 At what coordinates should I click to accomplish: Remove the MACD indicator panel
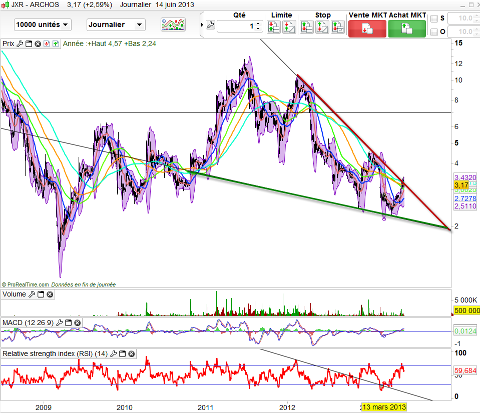(x=77, y=323)
